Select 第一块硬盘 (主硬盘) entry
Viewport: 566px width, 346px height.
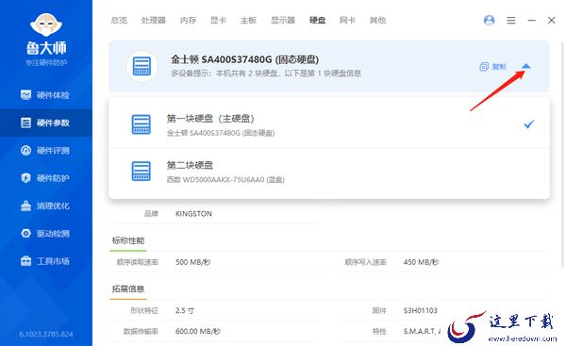(x=329, y=124)
